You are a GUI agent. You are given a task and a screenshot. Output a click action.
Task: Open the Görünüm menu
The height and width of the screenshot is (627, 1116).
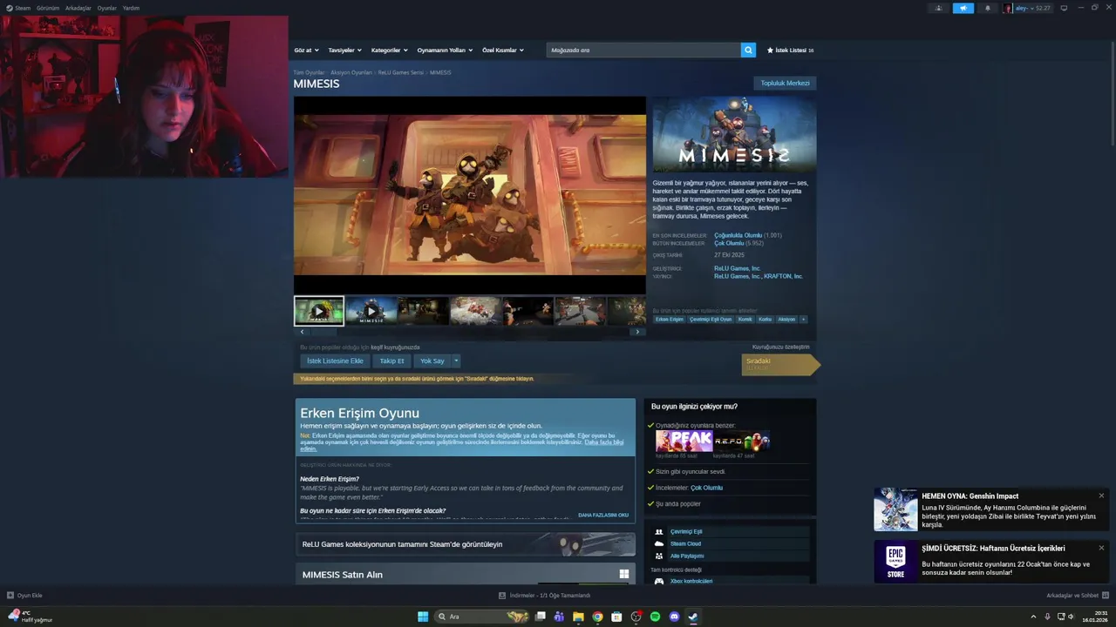[48, 8]
